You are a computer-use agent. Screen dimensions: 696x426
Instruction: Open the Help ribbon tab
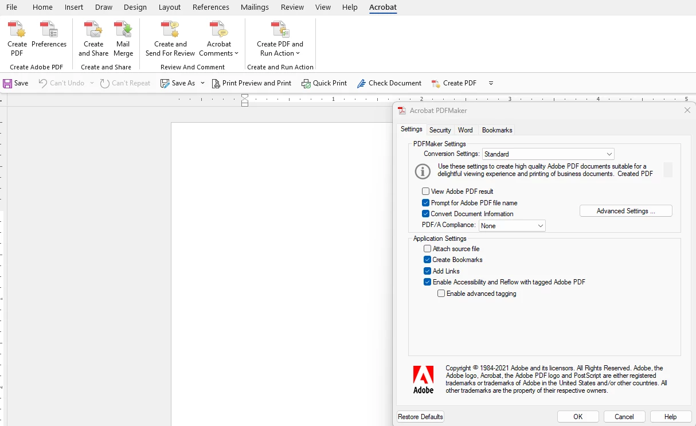(x=350, y=7)
